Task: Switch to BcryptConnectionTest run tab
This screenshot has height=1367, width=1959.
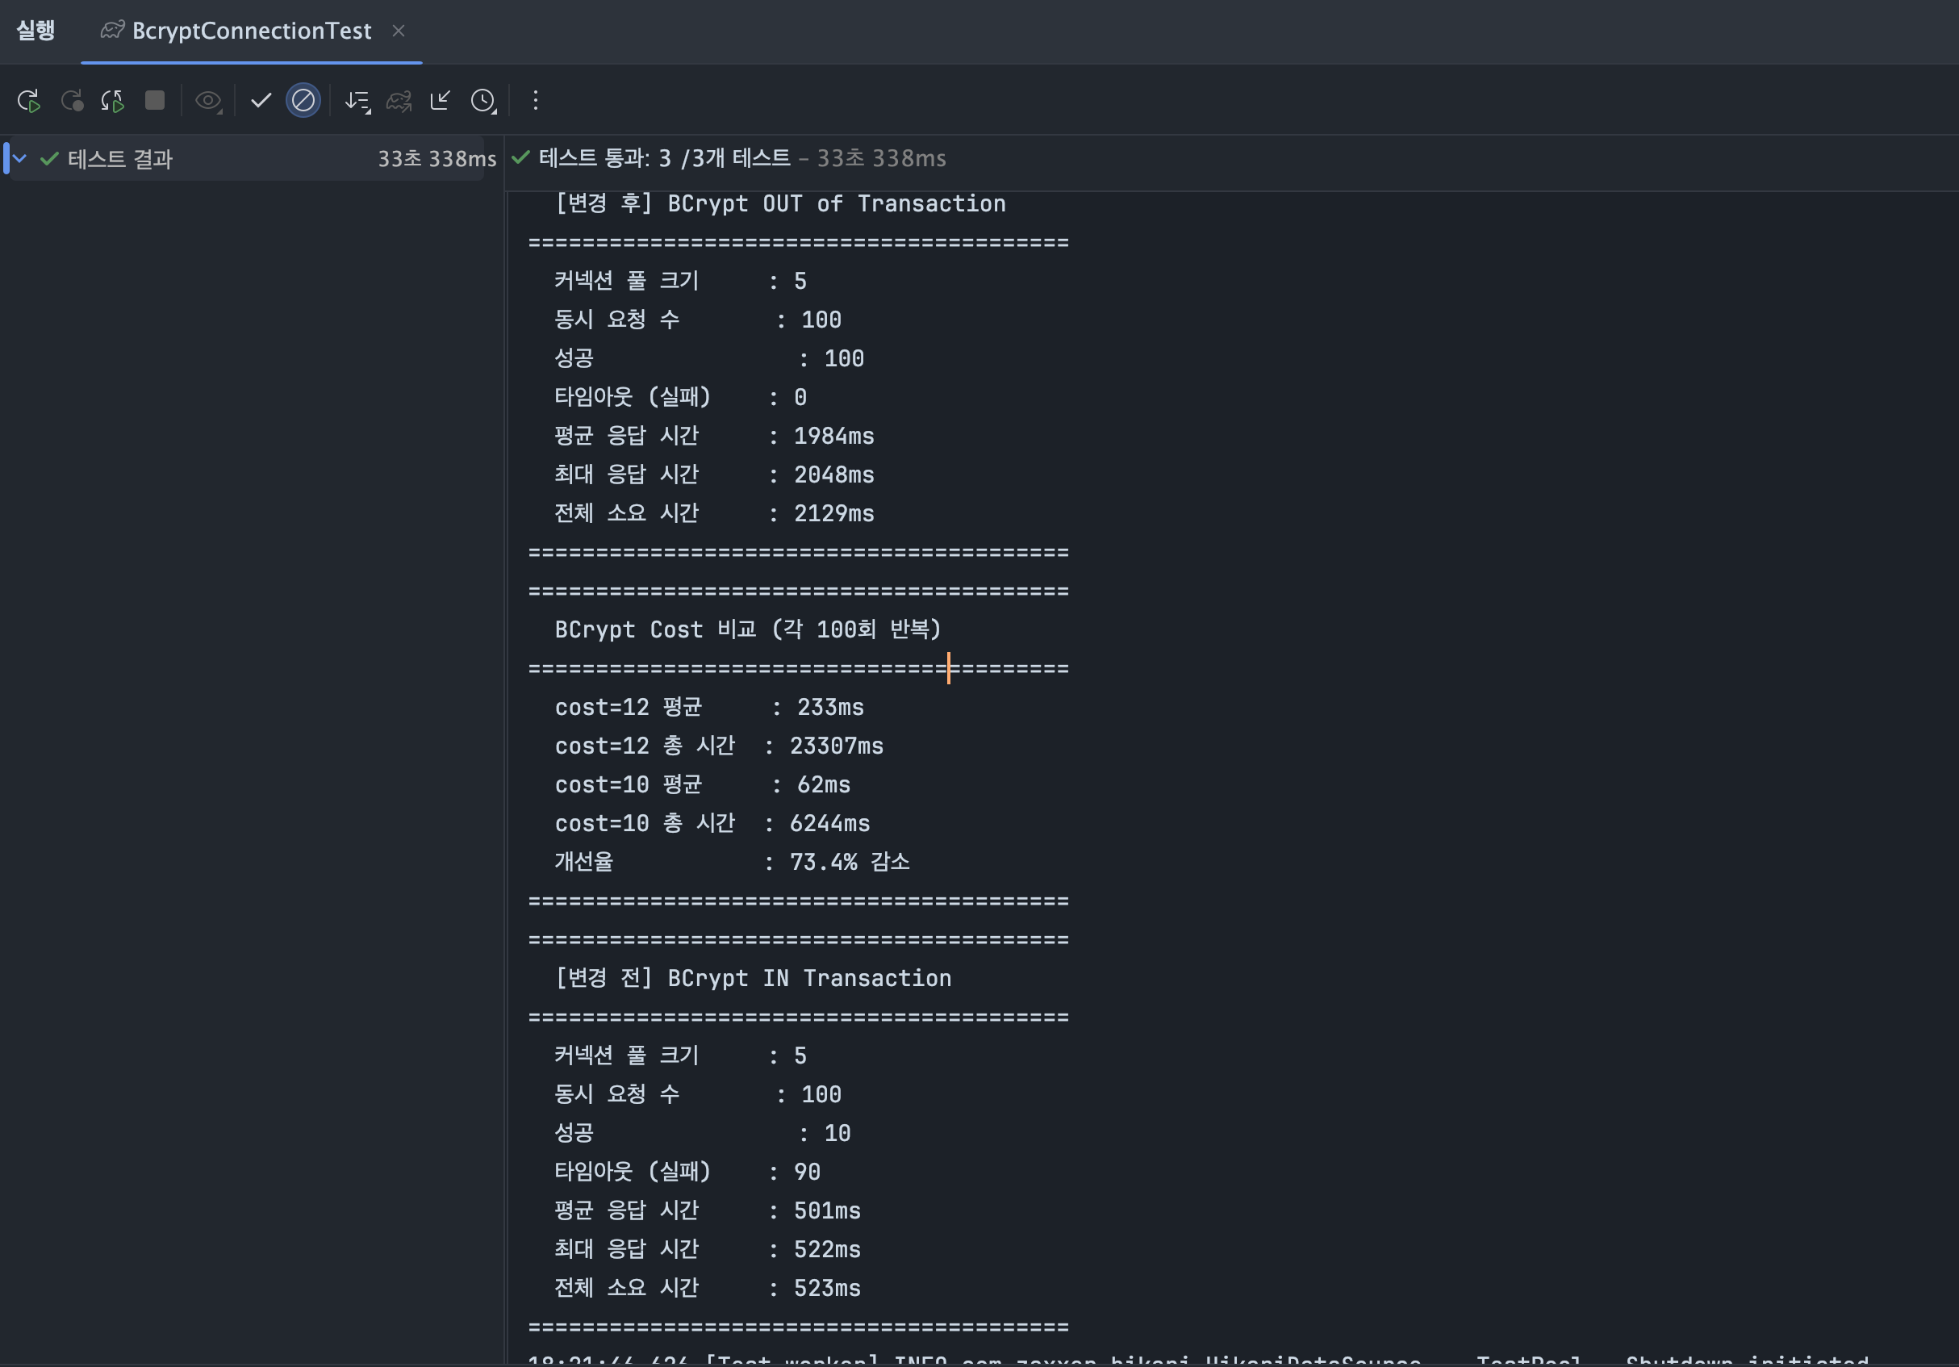Action: [251, 31]
